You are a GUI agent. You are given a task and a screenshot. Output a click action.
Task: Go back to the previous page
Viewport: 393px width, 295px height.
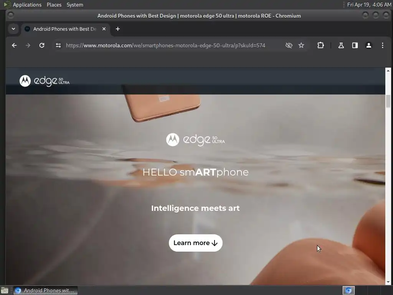click(14, 45)
